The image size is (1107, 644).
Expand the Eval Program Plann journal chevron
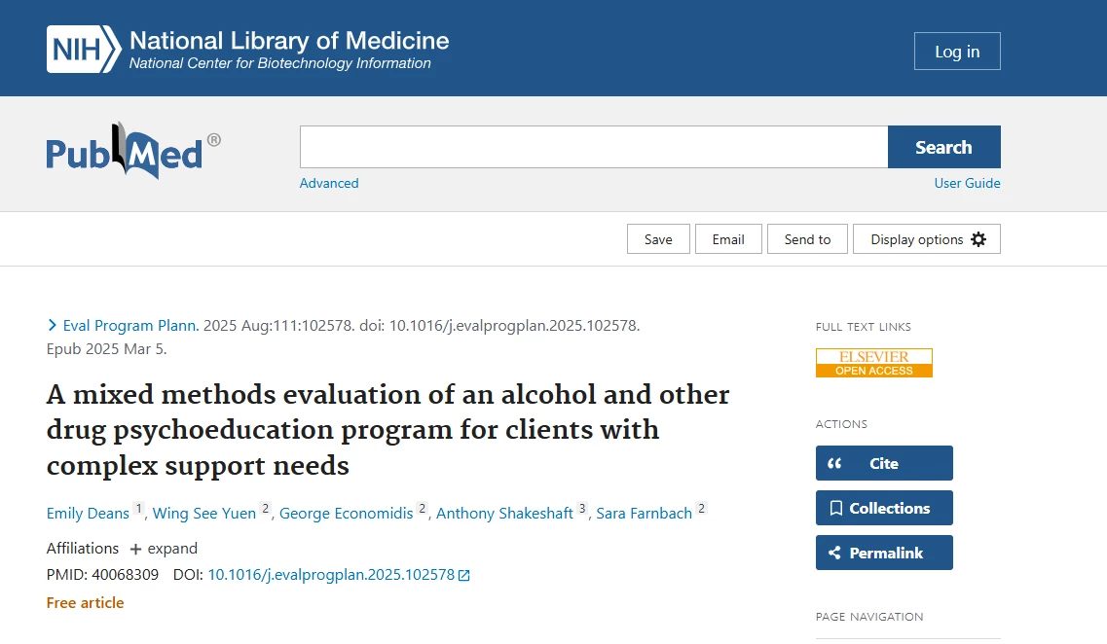pyautogui.click(x=52, y=325)
